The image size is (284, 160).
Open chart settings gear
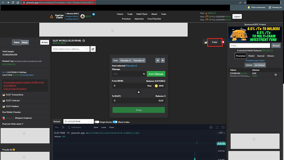point(211,127)
